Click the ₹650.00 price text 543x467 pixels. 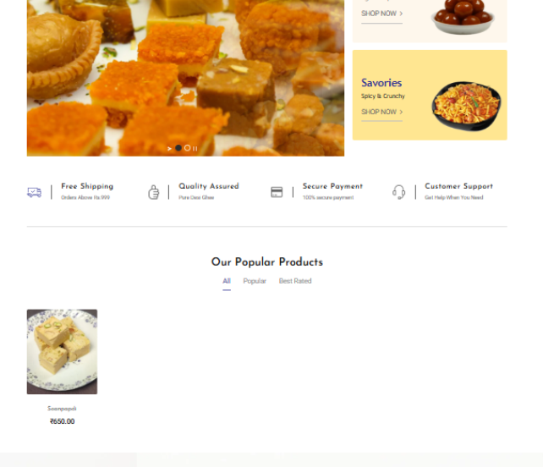(62, 421)
